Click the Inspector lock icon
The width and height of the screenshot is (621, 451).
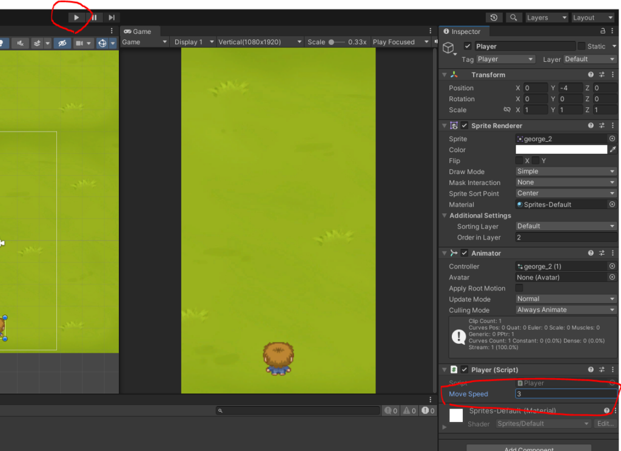click(602, 31)
